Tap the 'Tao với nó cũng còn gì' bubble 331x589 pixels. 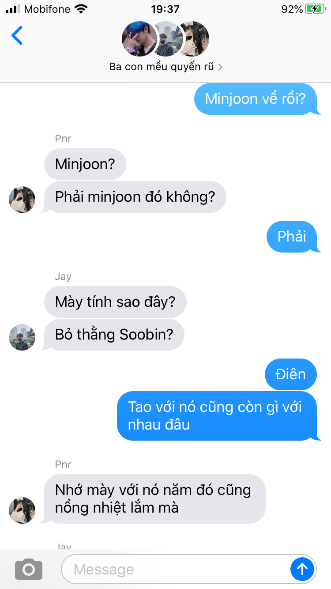218,416
